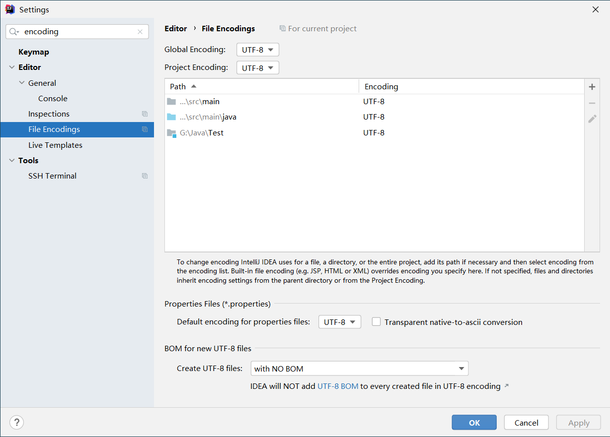Open the UTF-8 BOM link

pyautogui.click(x=338, y=386)
